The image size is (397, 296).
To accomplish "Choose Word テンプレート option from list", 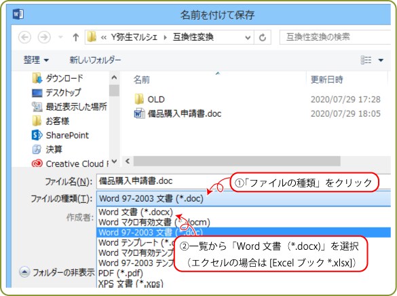I will 136,242.
